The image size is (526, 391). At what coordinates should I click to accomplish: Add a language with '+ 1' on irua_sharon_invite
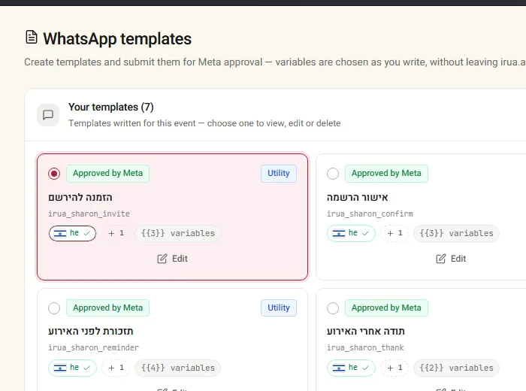(x=116, y=233)
